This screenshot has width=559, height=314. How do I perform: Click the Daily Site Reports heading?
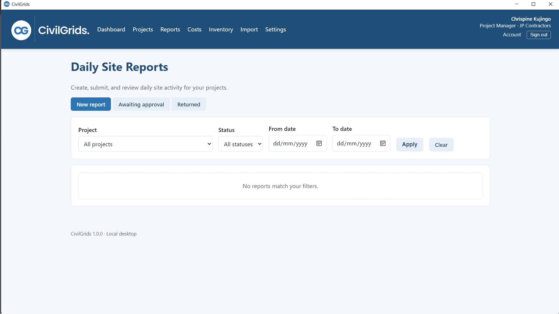119,67
